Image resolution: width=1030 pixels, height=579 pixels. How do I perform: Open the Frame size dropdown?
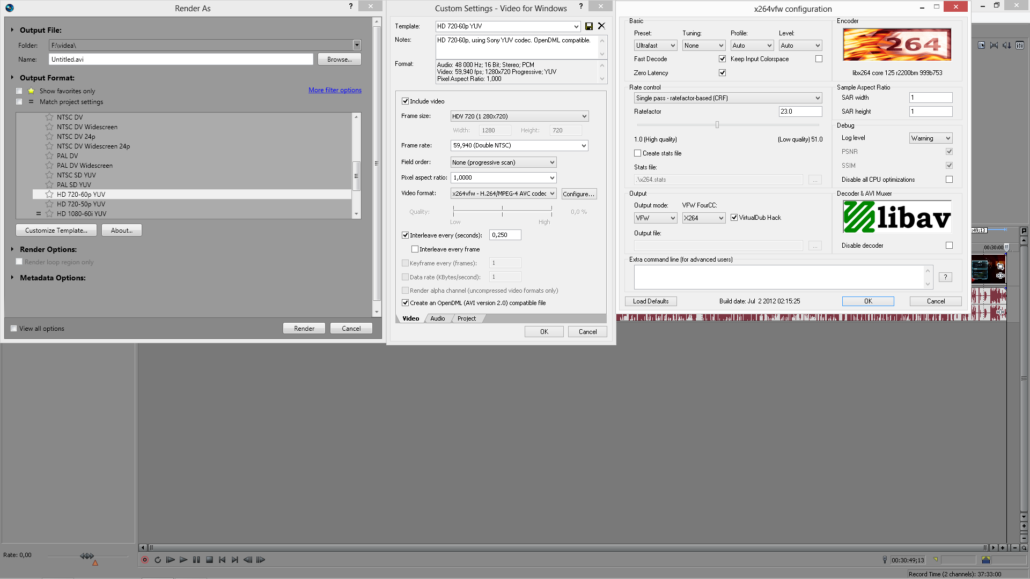[519, 116]
